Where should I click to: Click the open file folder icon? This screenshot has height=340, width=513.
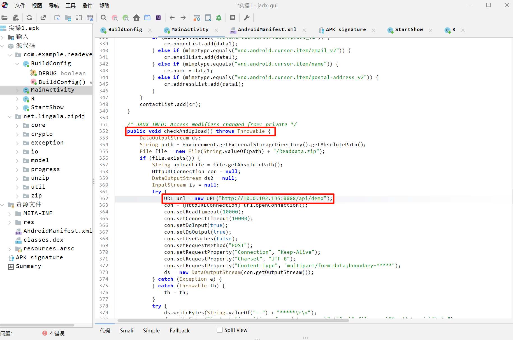point(4,18)
